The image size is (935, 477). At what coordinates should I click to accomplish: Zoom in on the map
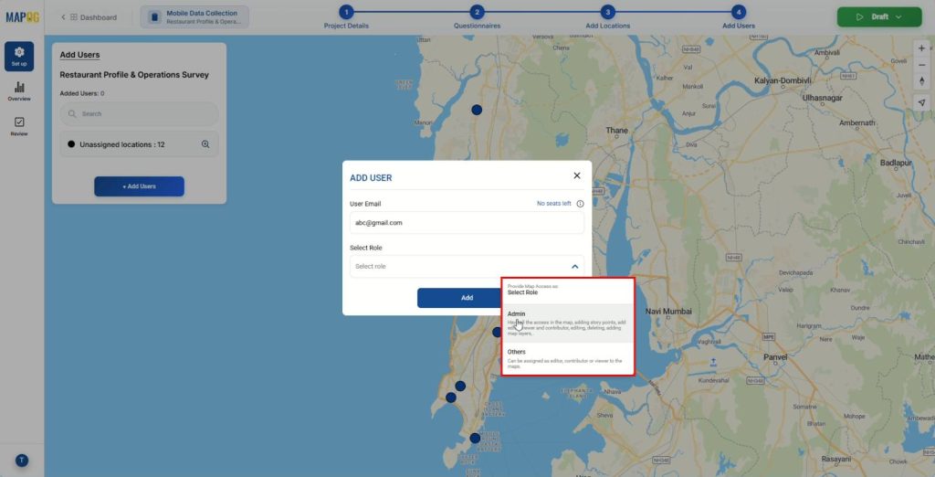click(922, 48)
